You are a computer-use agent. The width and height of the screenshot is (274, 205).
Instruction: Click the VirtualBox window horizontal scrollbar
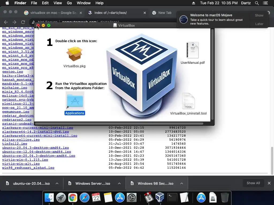(x=119, y=124)
